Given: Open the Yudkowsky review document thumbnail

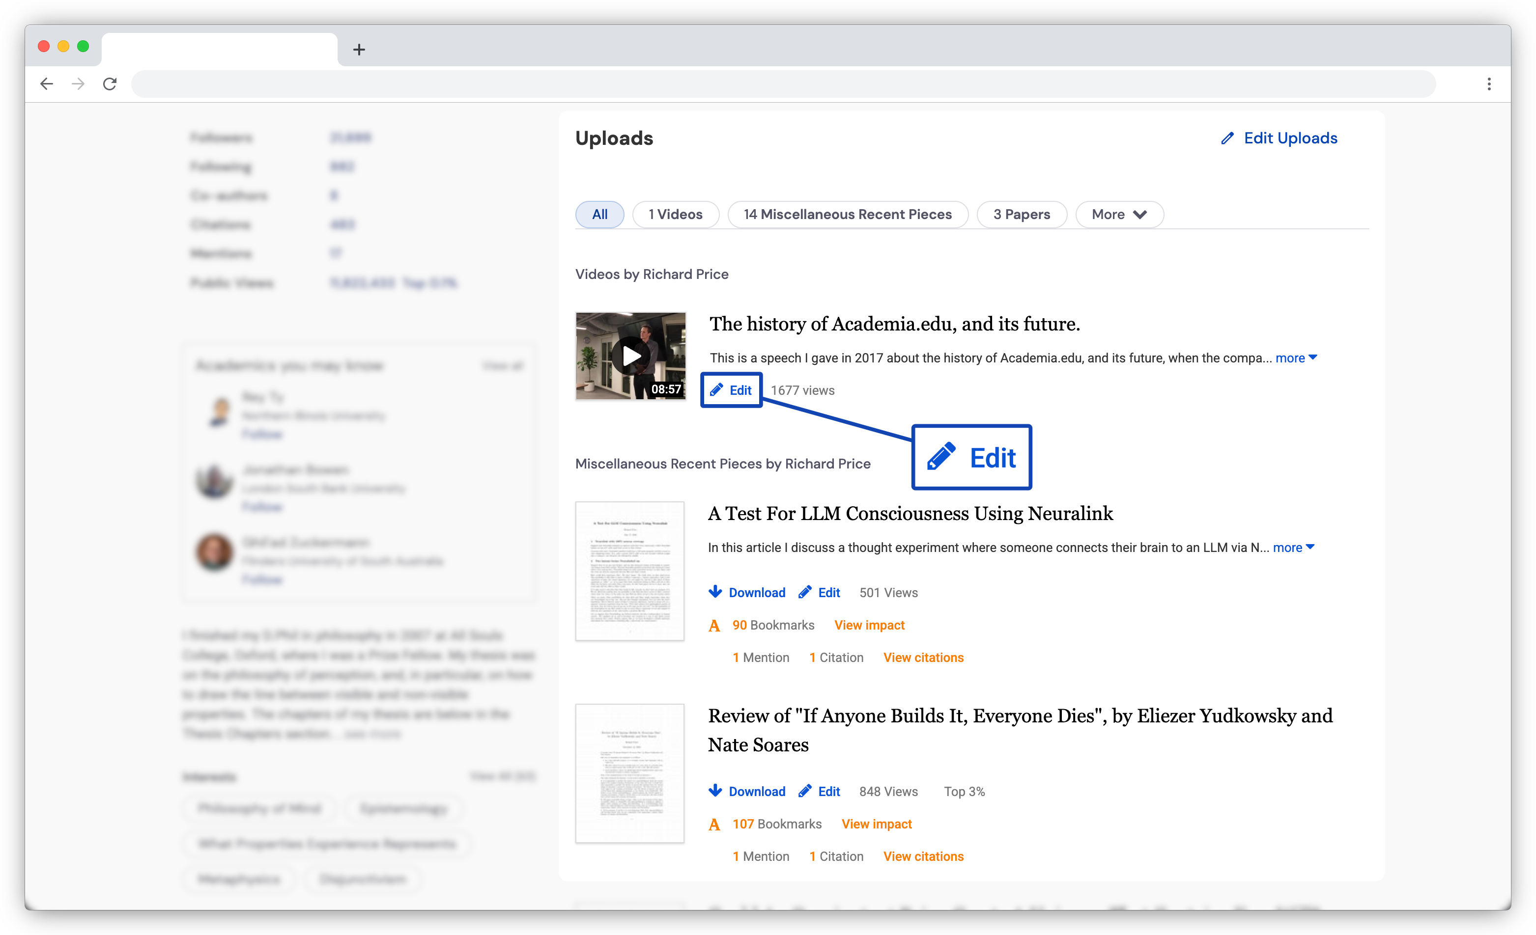Looking at the screenshot, I should click(629, 773).
